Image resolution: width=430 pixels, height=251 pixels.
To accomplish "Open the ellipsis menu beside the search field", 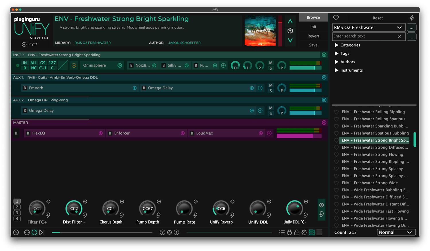I will pos(411,37).
